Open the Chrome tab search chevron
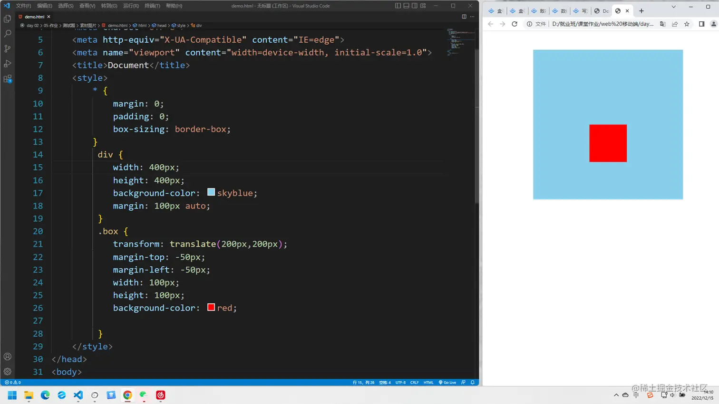 click(674, 7)
